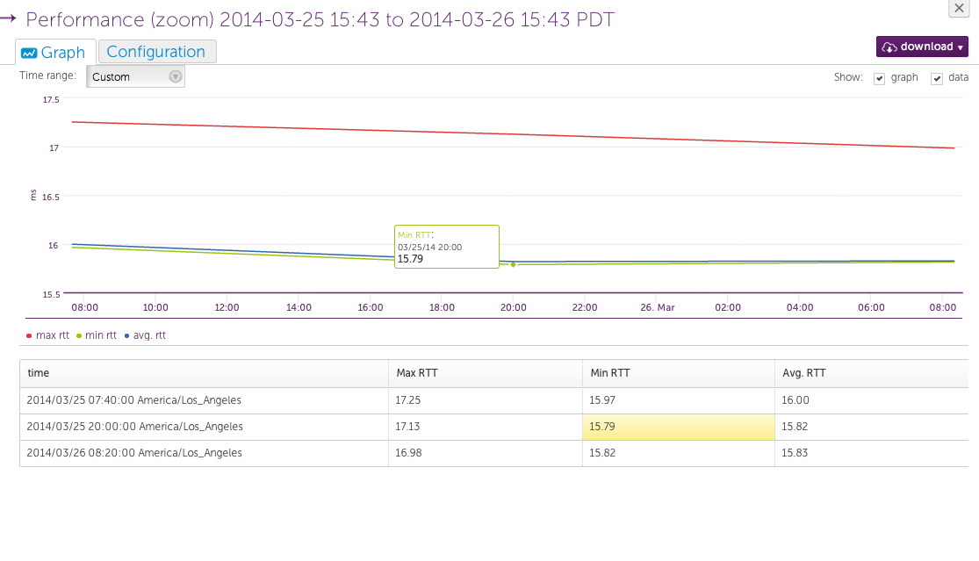
Task: Click Max RTT value 17.13
Action: (x=407, y=427)
